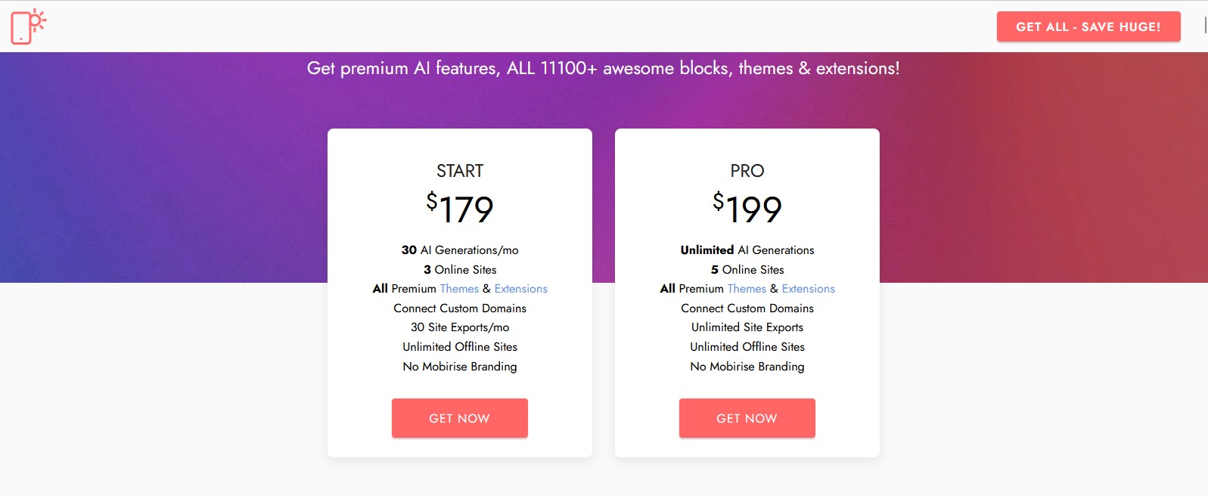
Task: Select the PRO plan title
Action: click(747, 171)
